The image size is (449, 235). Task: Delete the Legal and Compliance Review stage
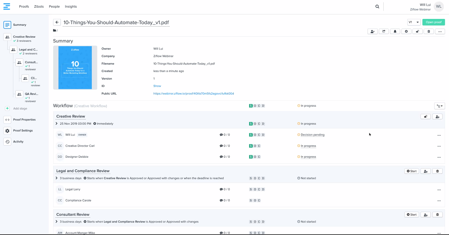click(437, 171)
